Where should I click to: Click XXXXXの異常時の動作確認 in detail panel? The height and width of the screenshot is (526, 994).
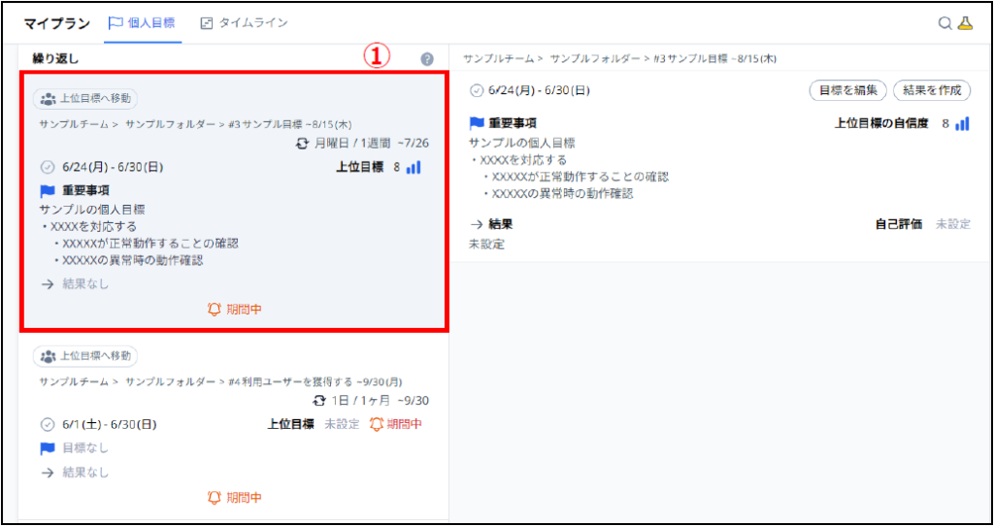[x=563, y=194]
